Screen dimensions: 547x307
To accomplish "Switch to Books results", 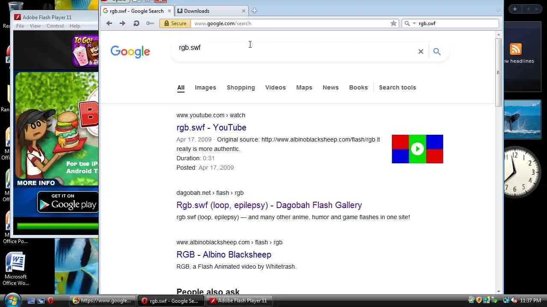I will [x=358, y=87].
